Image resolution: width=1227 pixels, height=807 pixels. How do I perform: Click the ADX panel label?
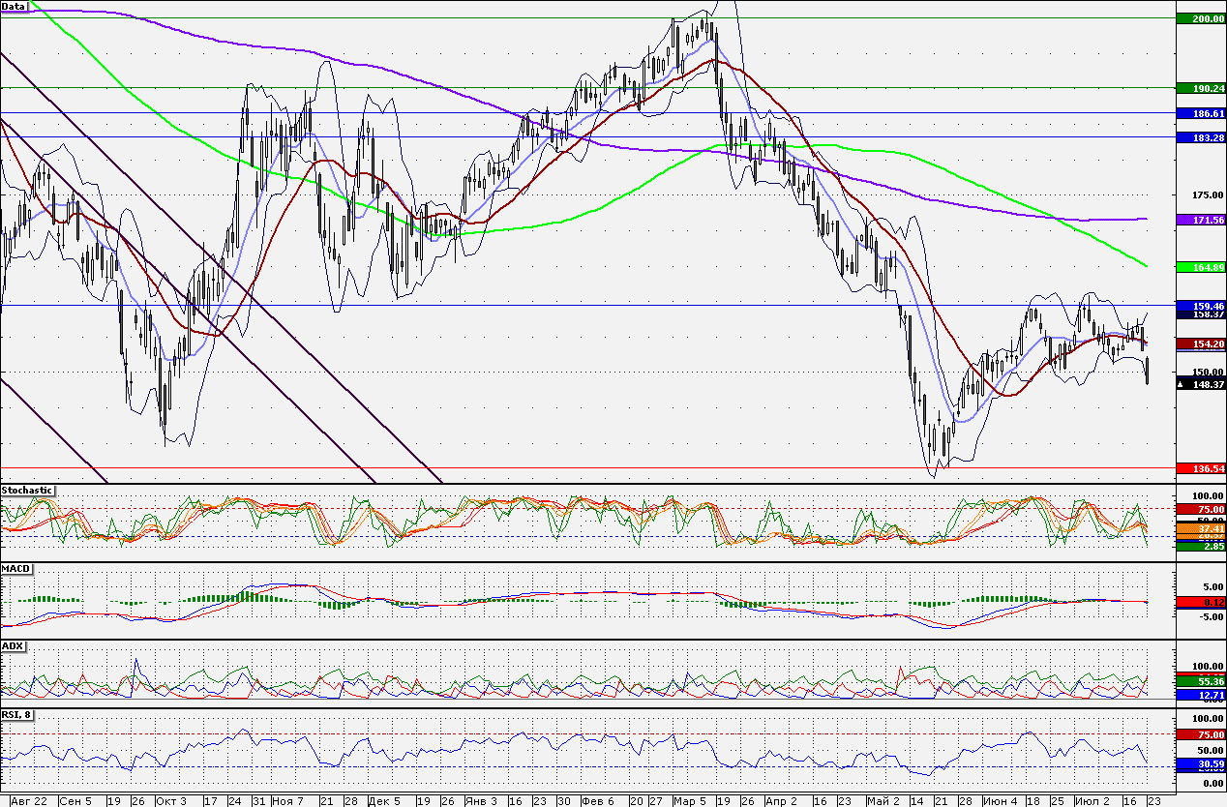[12, 645]
